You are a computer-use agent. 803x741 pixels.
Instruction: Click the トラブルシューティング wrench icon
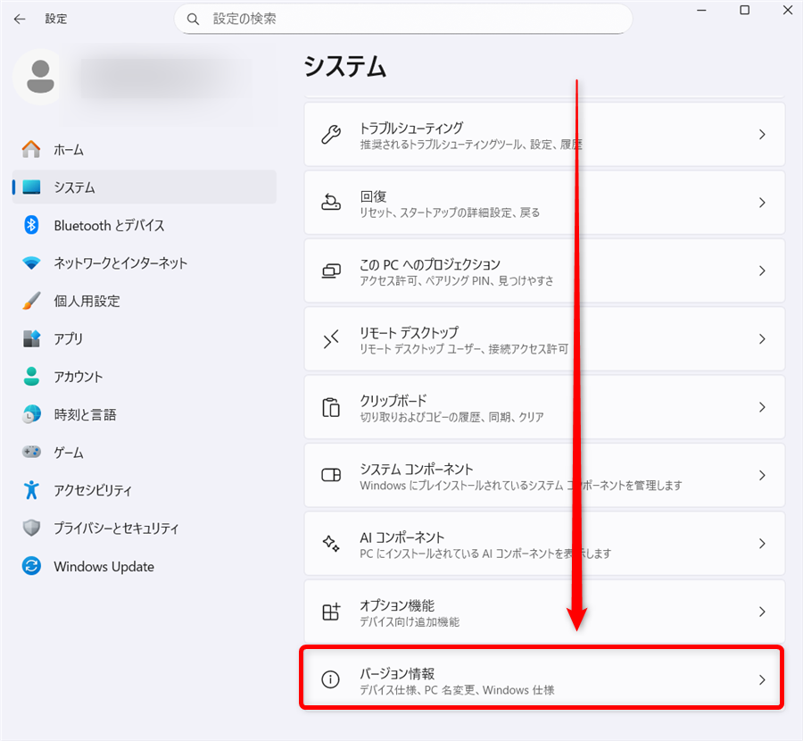pyautogui.click(x=331, y=134)
